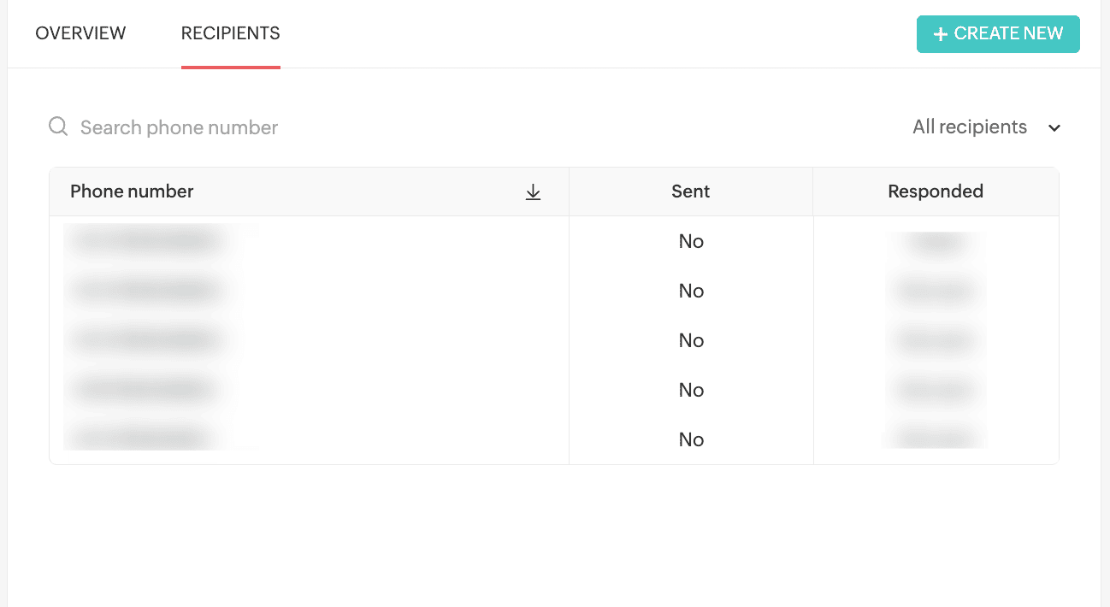The height and width of the screenshot is (607, 1110).
Task: Click the down-arrow icon in Phone number header
Action: point(533,192)
